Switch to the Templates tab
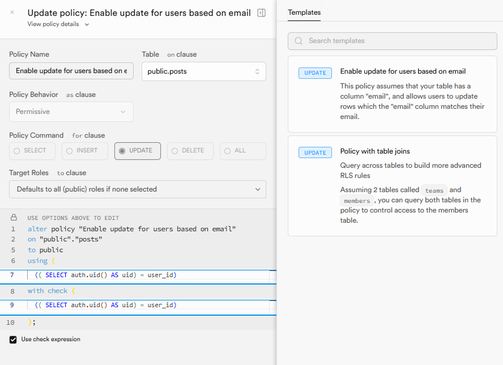 click(x=304, y=12)
